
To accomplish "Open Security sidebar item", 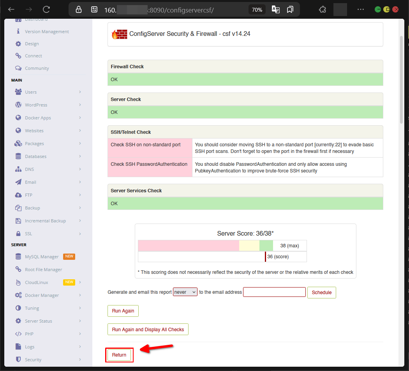I will 33,360.
